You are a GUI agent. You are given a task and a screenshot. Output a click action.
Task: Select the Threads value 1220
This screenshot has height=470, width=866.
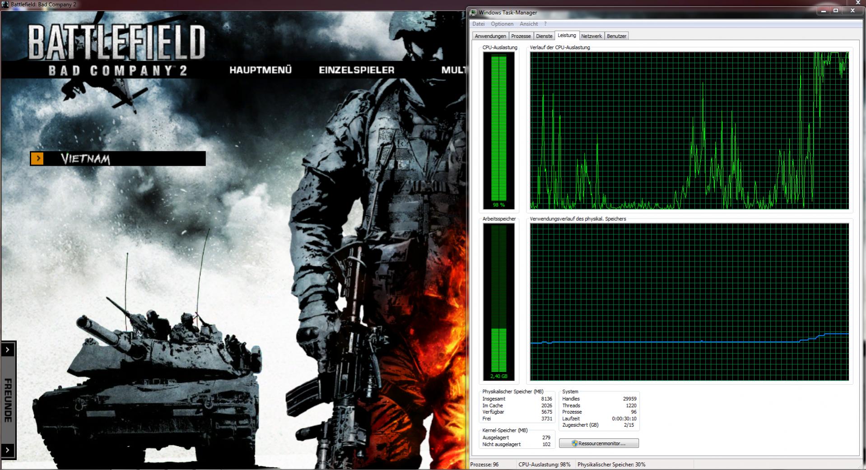pyautogui.click(x=631, y=405)
